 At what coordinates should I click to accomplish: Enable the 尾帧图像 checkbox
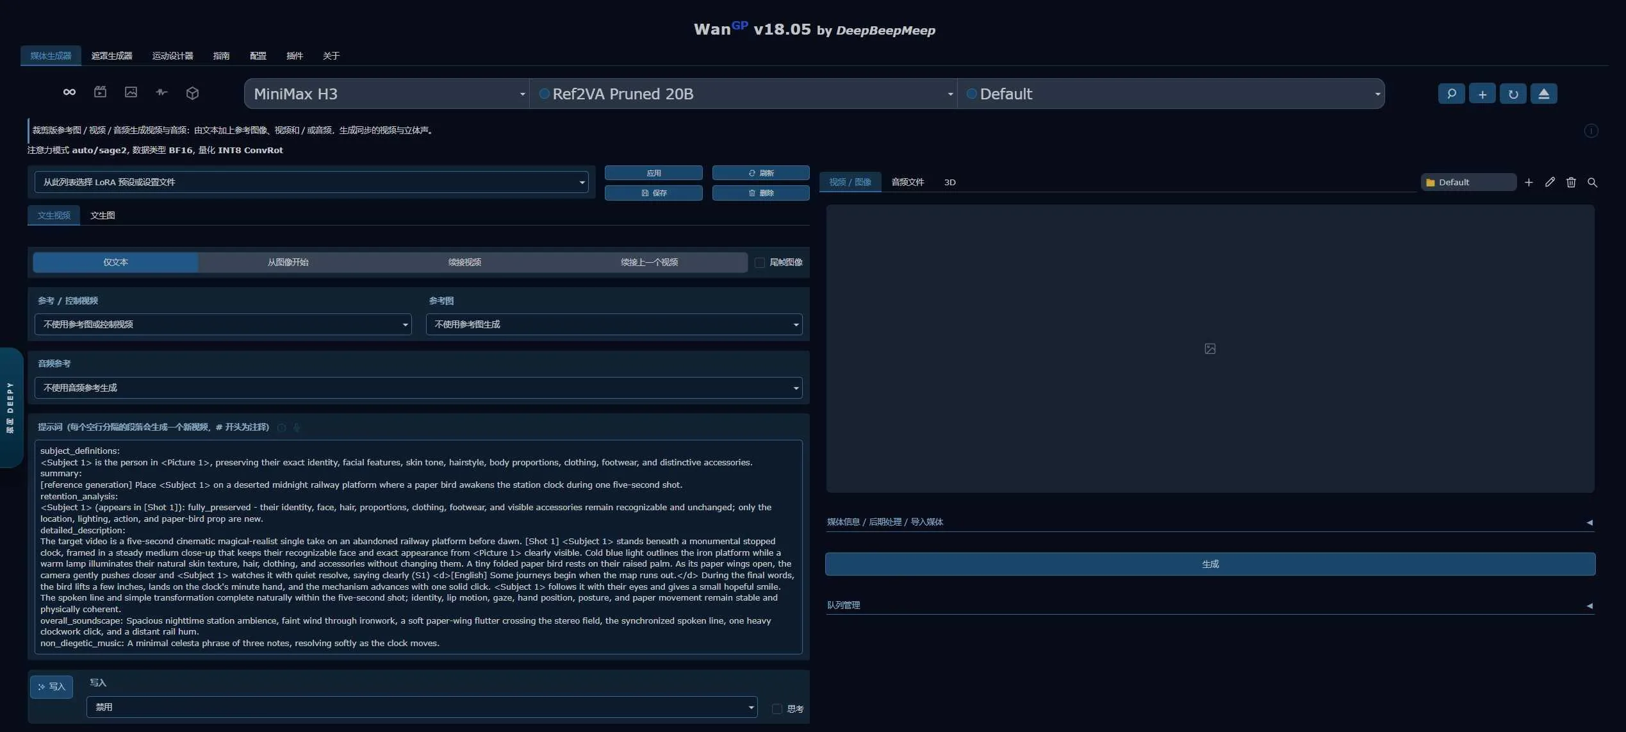(x=760, y=262)
